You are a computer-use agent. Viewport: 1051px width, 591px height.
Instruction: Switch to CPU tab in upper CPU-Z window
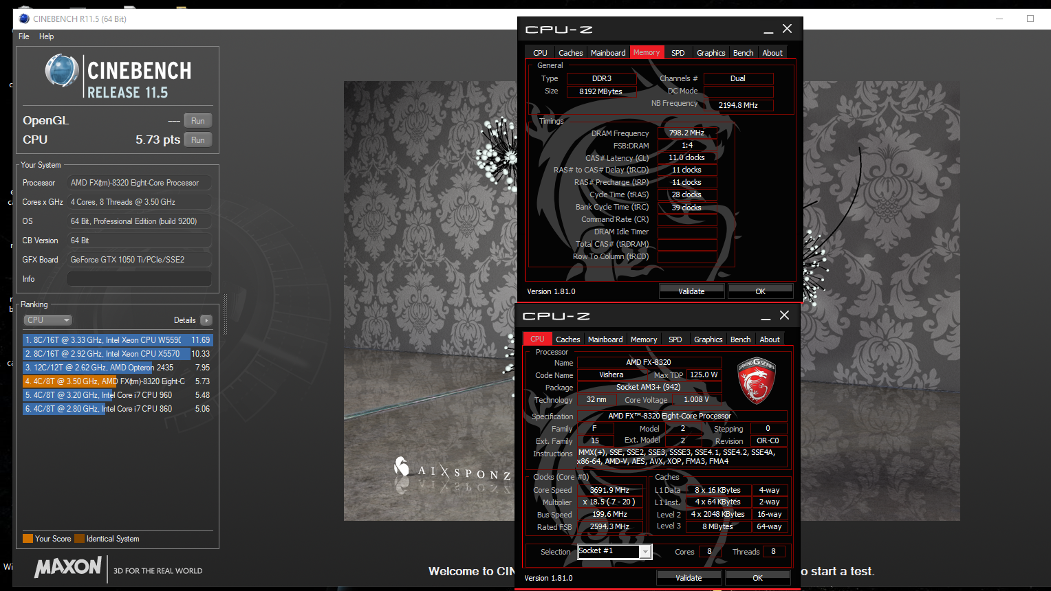click(540, 53)
